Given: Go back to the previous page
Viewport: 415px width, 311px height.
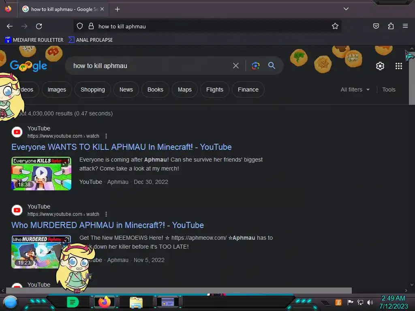Looking at the screenshot, I should click(10, 26).
